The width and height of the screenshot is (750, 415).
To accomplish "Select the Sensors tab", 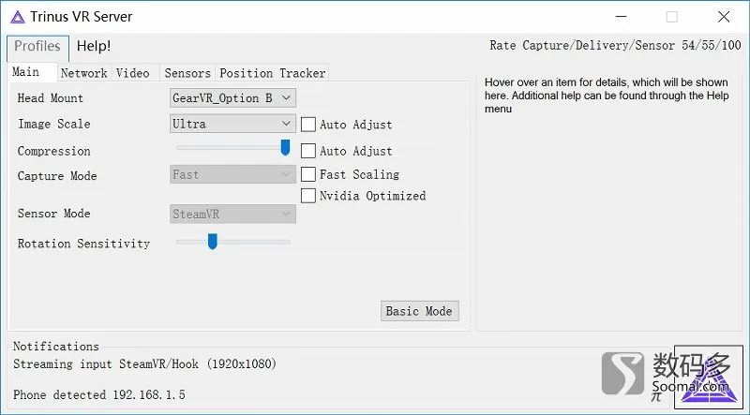I will pos(187,73).
